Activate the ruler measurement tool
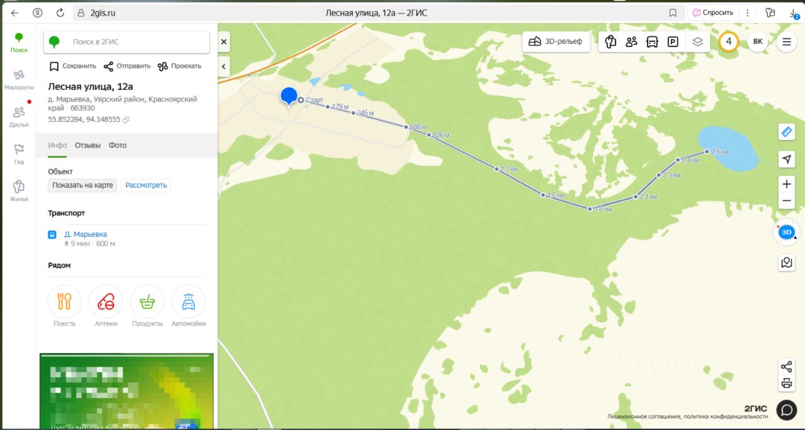Screen dimensions: 805x430 pyautogui.click(x=787, y=132)
